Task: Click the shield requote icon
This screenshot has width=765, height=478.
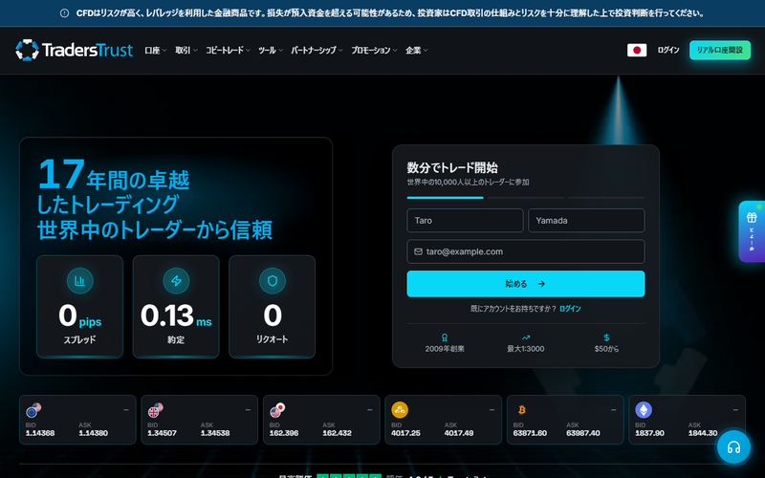Action: pyautogui.click(x=273, y=281)
